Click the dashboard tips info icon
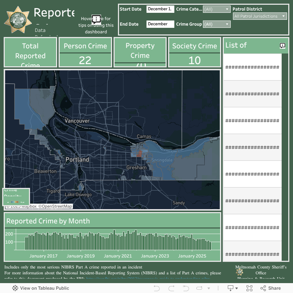This screenshot has height=293, width=293. [96, 19]
